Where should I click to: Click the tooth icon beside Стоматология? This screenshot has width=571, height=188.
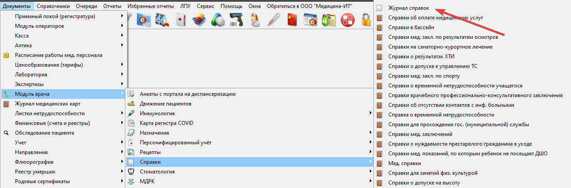coord(131,172)
